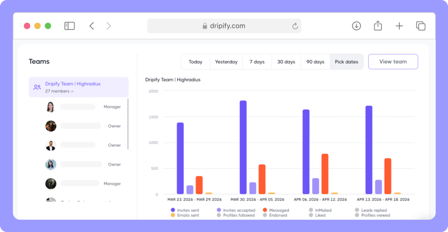Click Invites sent bar for Mar 30 week
The image size is (448, 232).
pos(243,147)
